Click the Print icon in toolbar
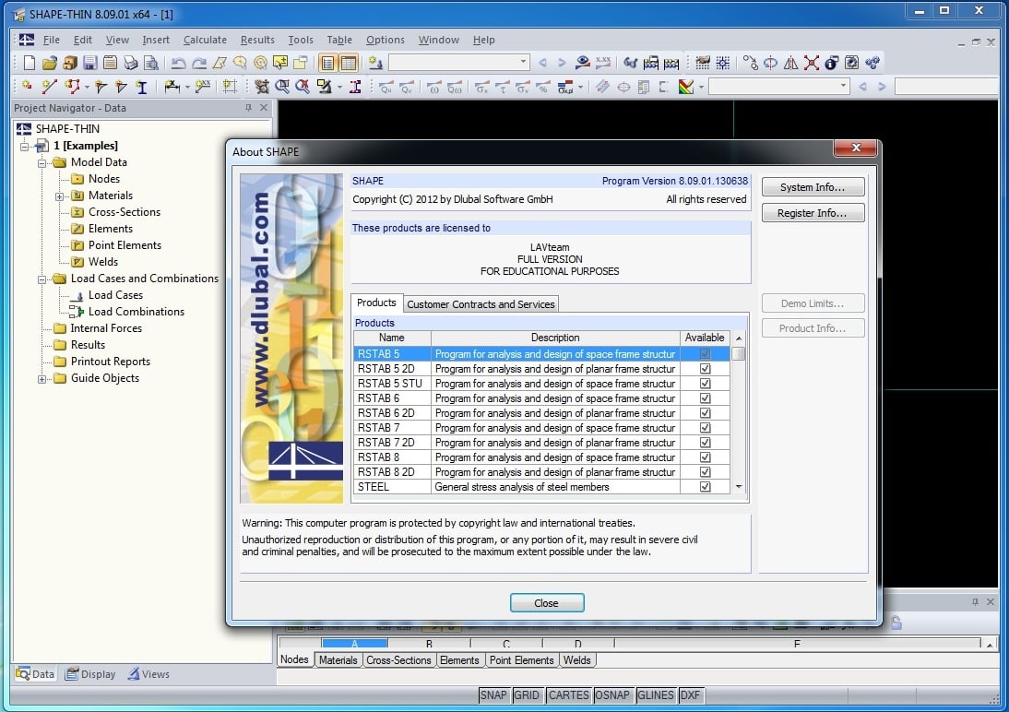Image resolution: width=1009 pixels, height=712 pixels. (131, 63)
